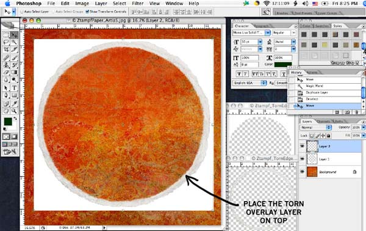This screenshot has height=231, width=366.
Task: Select the Zoom tool
Action: tap(14, 111)
